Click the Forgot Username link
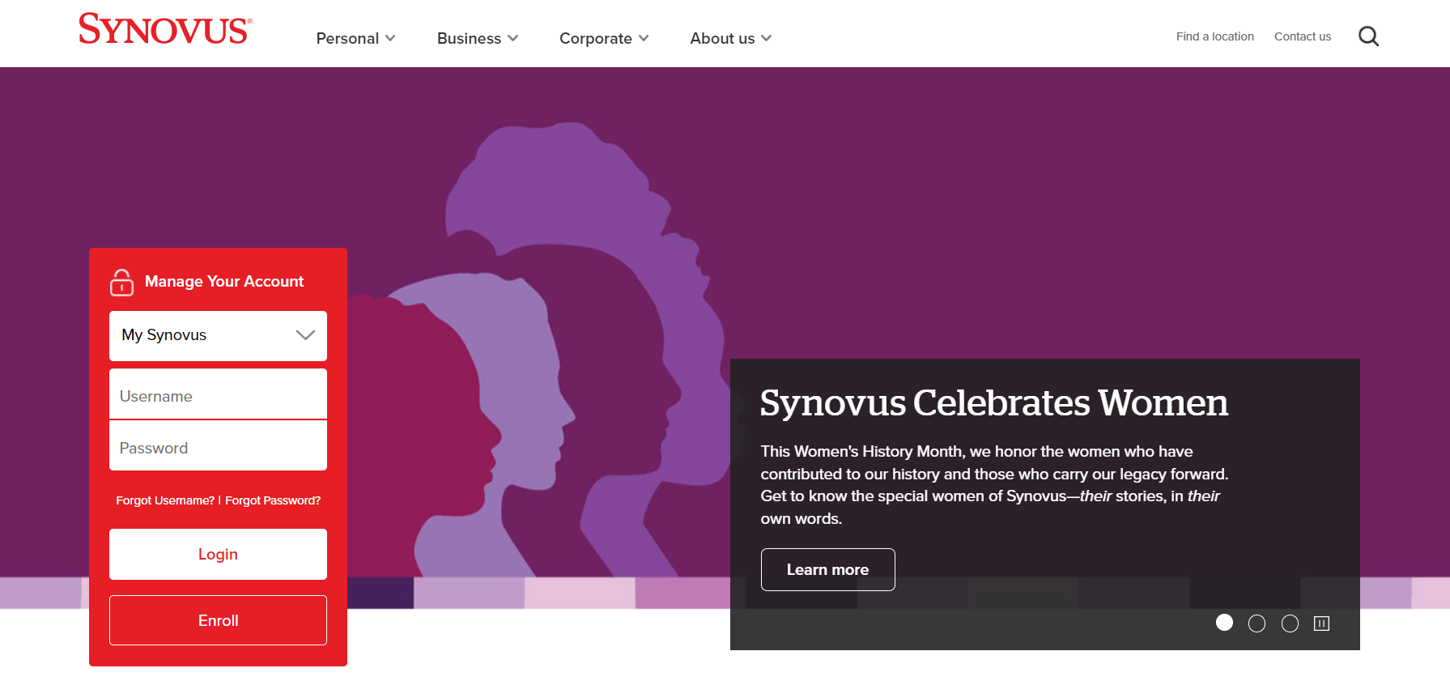Image resolution: width=1450 pixels, height=681 pixels. [x=165, y=500]
